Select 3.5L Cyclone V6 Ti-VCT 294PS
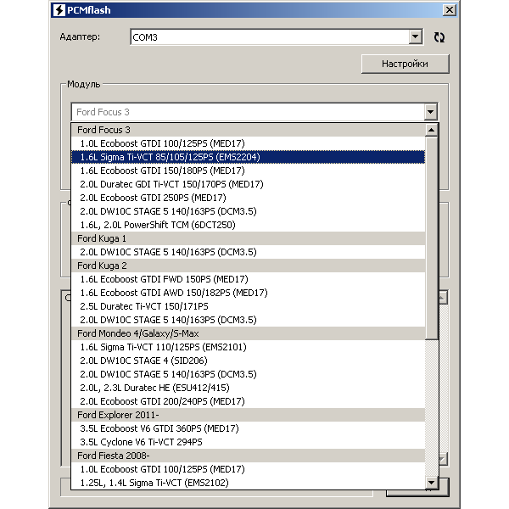Screen dimensions: 509x509 [248, 442]
